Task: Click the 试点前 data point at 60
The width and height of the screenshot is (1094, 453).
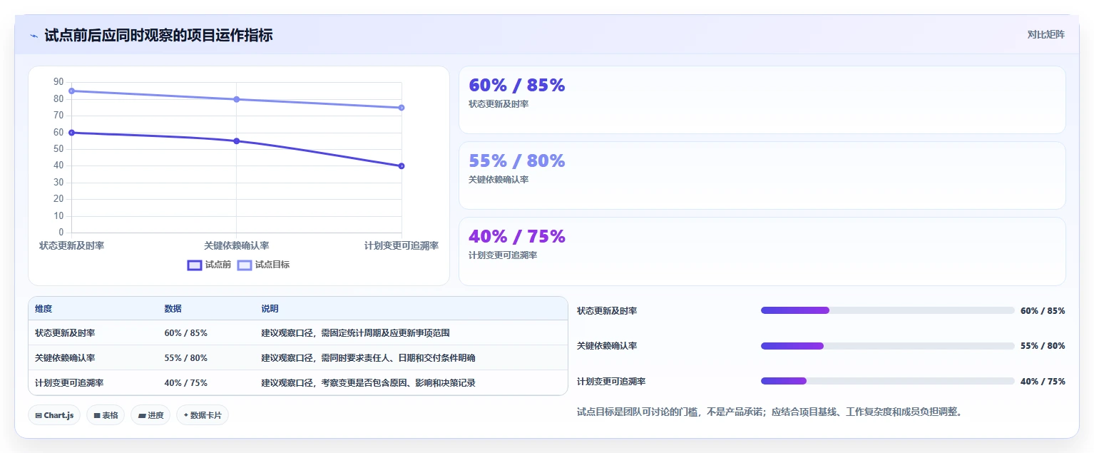Action: pos(71,133)
